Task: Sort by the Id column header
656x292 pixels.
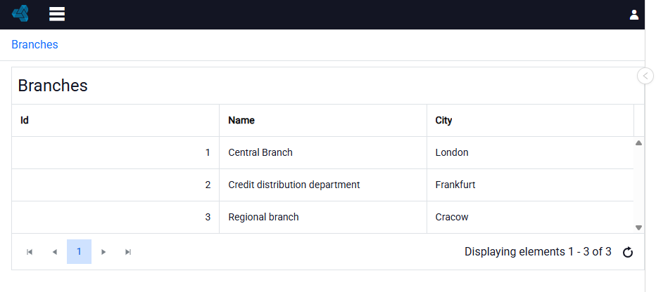Action: coord(115,120)
